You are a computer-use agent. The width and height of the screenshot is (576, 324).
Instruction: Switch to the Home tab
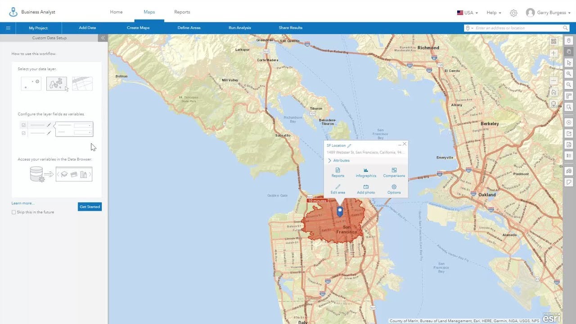click(116, 12)
